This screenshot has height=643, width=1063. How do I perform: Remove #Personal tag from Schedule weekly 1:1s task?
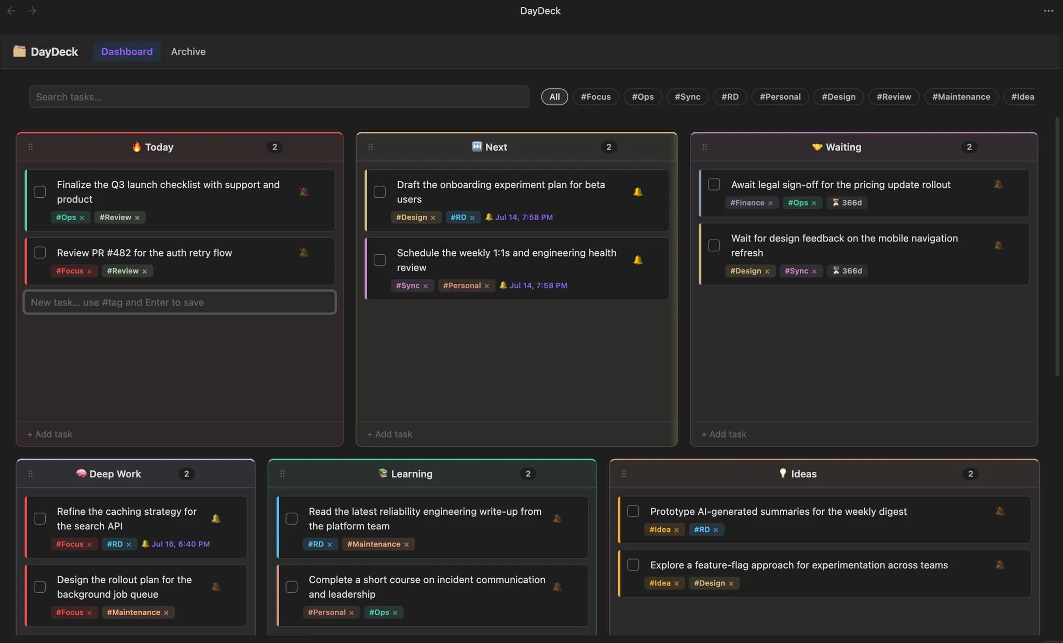pos(486,286)
